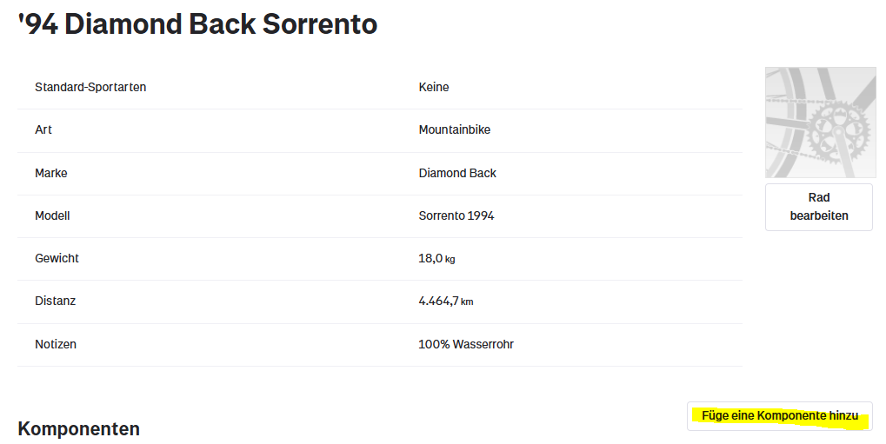The height and width of the screenshot is (444, 886).
Task: Select the 4.464,7 distance value
Action: 438,301
